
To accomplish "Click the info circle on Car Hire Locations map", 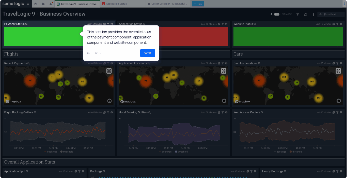I will (339, 101).
